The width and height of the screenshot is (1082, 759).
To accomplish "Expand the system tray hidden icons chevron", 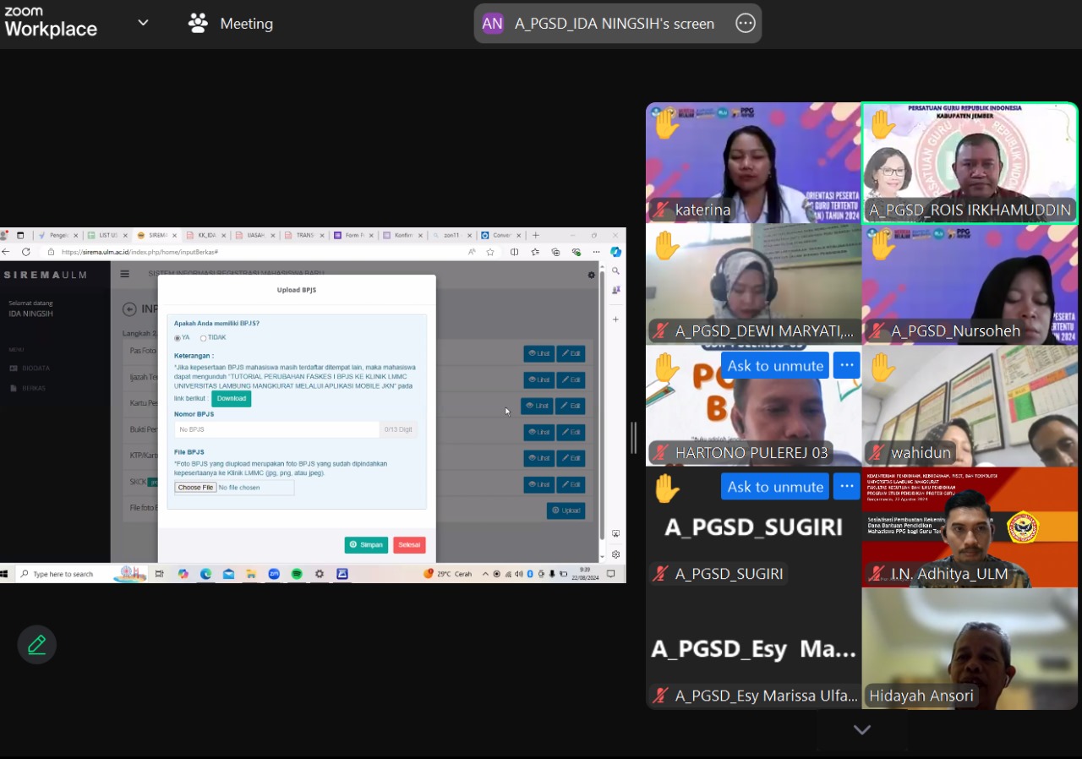I will click(485, 574).
